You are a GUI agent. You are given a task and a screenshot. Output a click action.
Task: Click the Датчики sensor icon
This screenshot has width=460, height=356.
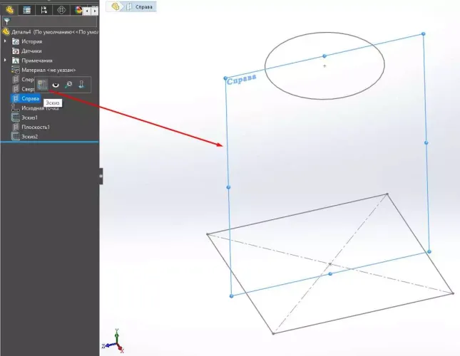point(16,51)
